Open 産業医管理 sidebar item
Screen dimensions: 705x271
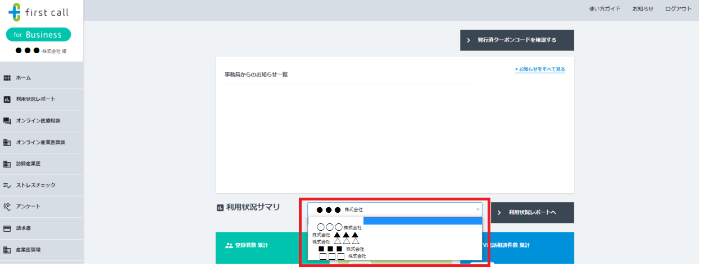coord(42,250)
